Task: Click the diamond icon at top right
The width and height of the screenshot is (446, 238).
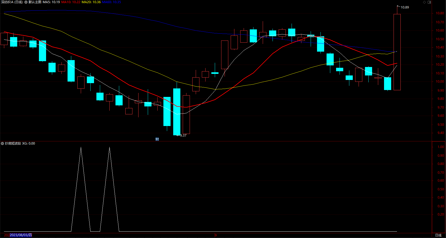Action: (x=424, y=2)
